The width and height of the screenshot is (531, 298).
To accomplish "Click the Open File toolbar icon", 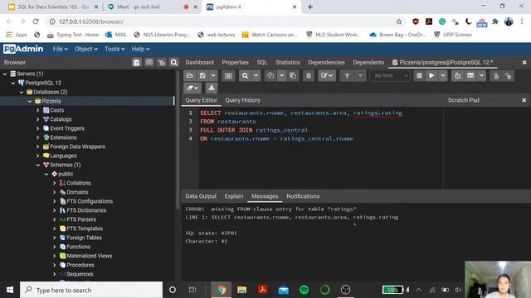I will [x=190, y=75].
